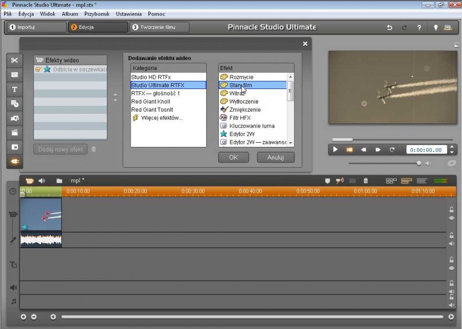Click the undo arrow in top bar
The height and width of the screenshot is (329, 462).
point(389,27)
